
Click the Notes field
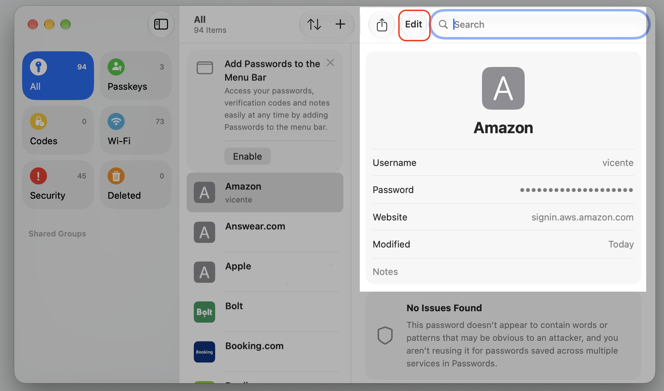pos(503,272)
